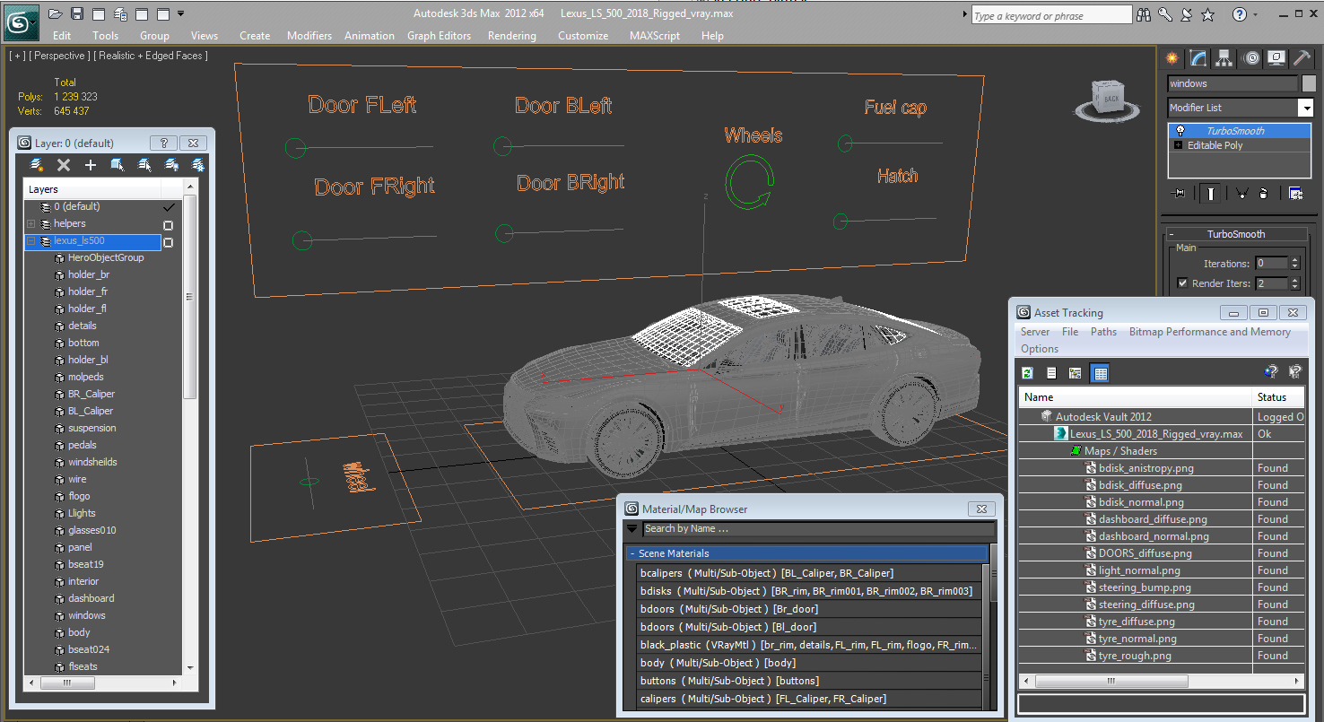Open the MAXScript menu
This screenshot has width=1324, height=722.
(655, 36)
